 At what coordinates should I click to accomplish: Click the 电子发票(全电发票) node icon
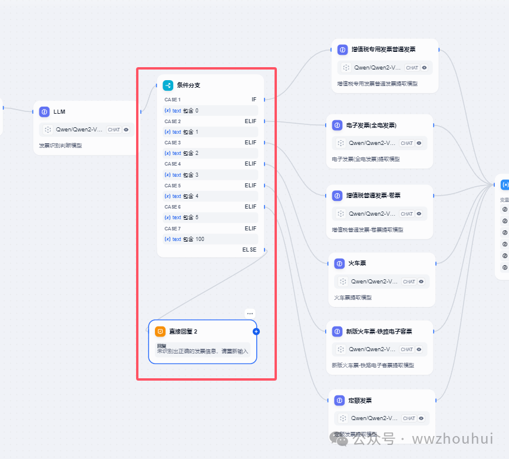click(338, 125)
